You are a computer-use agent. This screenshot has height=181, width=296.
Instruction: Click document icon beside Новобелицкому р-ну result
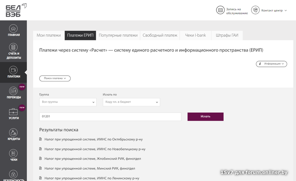point(40,149)
